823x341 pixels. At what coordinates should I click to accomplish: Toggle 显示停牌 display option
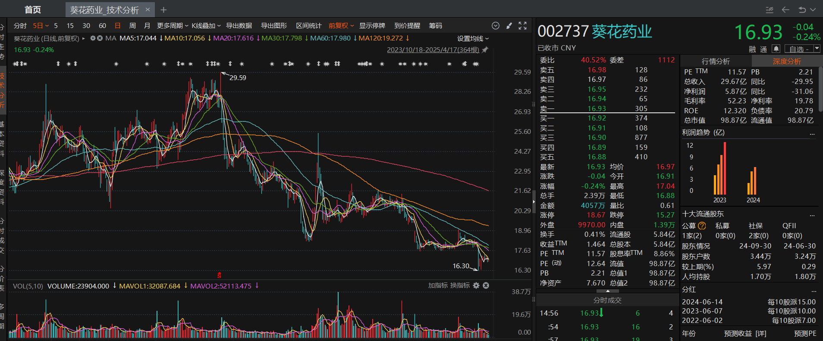click(x=372, y=26)
